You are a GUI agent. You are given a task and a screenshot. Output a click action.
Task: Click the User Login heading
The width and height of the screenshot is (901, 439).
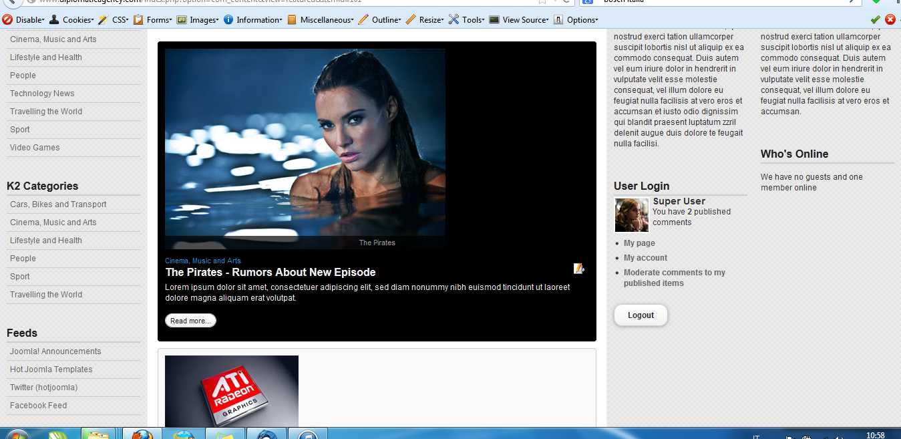point(641,186)
